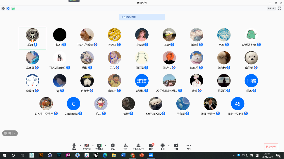Start recording the meeting
Viewport: 284px width, 159px height.
tap(162, 146)
